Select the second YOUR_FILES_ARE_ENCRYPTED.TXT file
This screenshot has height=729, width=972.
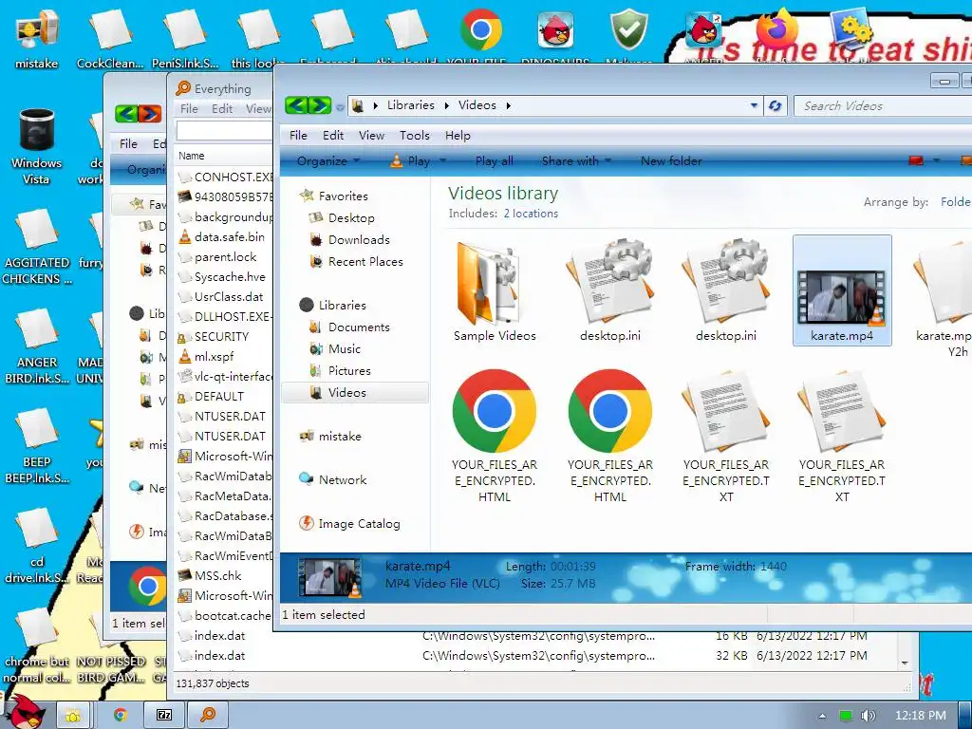[x=842, y=436]
